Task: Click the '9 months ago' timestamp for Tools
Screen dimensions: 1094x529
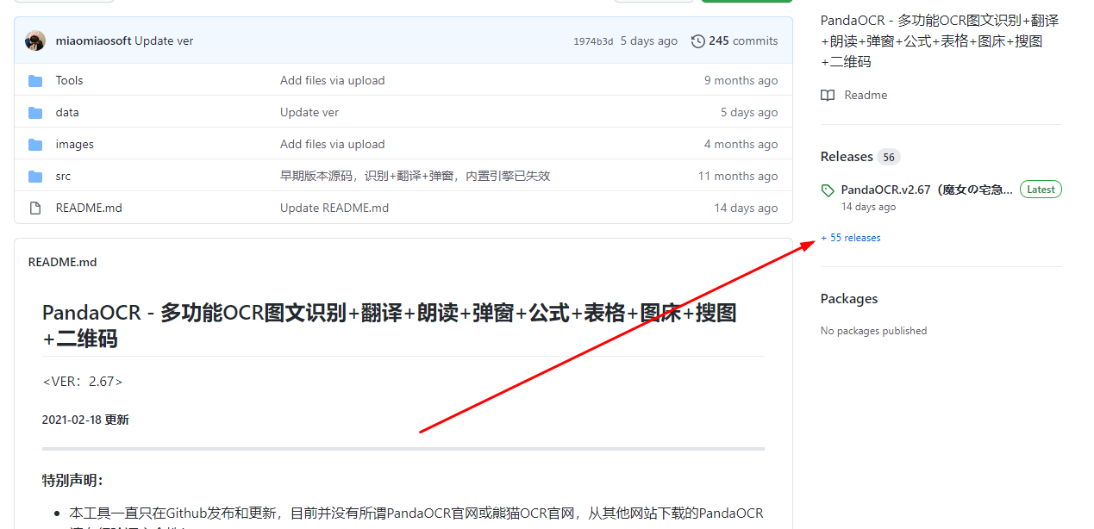Action: coord(741,80)
